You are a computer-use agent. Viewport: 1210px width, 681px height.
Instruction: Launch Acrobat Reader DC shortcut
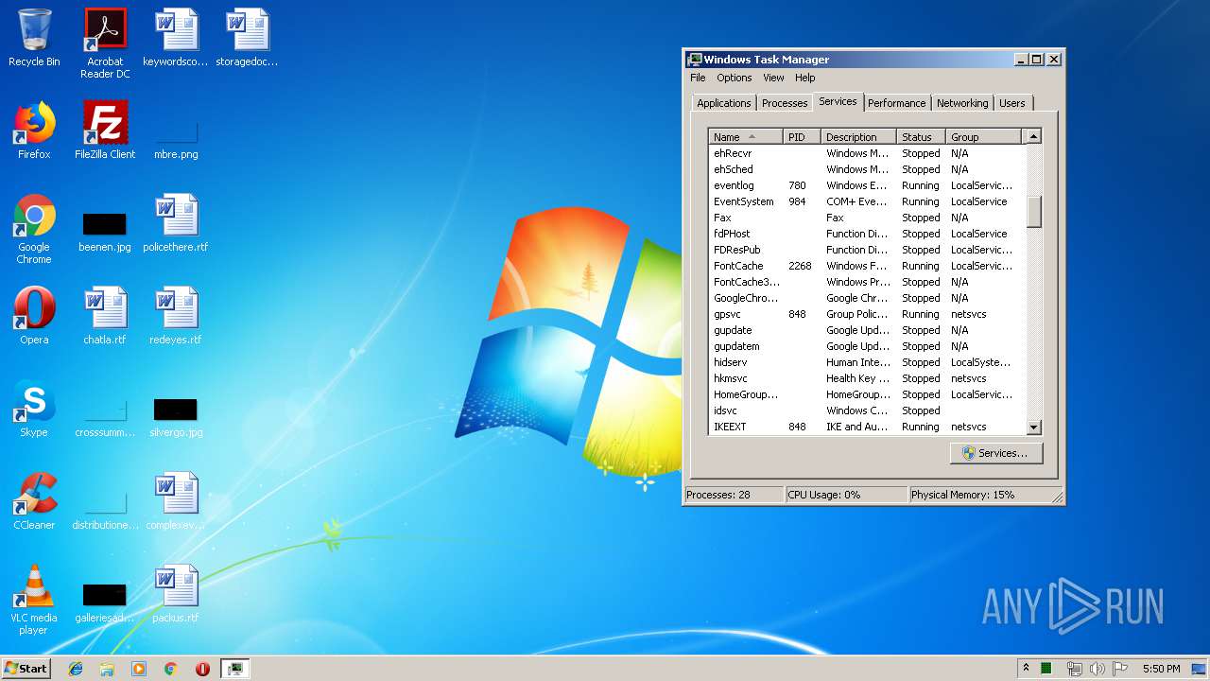105,43
